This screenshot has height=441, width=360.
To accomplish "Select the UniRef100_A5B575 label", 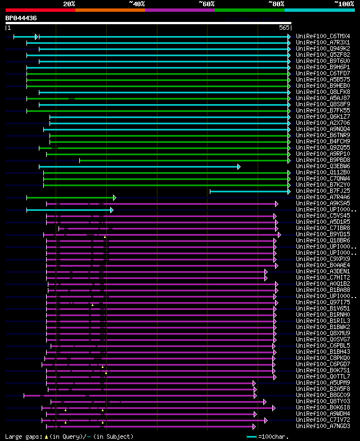I will click(x=323, y=80).
